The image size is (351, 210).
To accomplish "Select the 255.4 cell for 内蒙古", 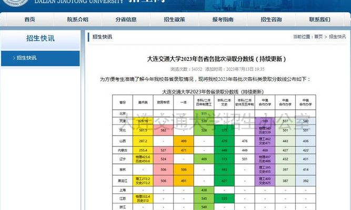I will coord(143,150).
